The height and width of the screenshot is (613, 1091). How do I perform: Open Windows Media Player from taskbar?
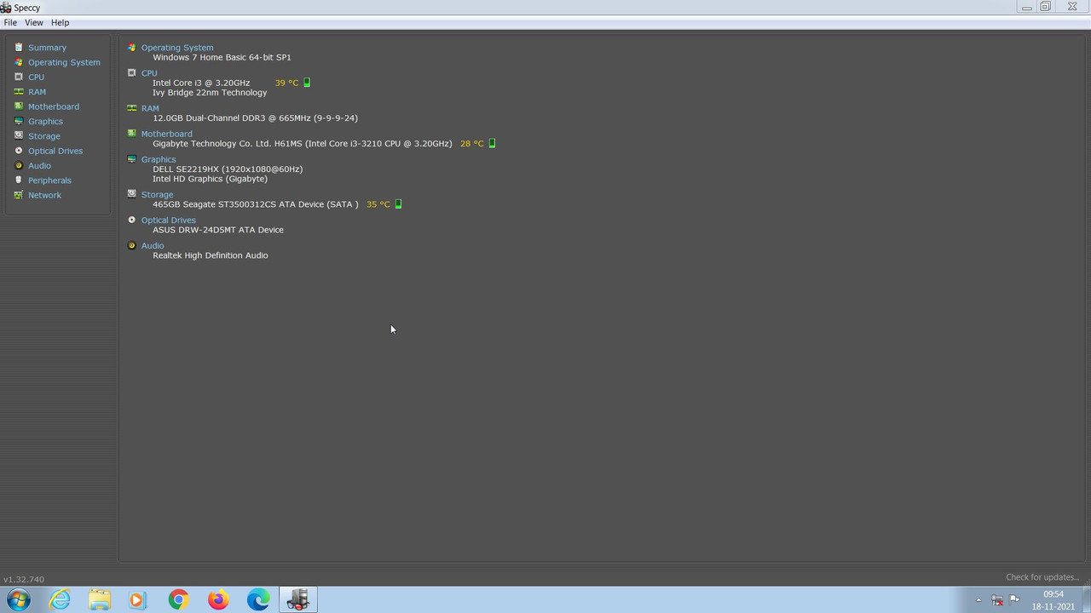[x=138, y=599]
